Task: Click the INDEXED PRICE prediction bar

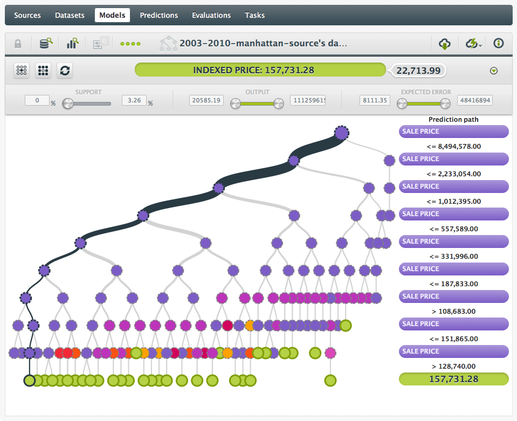Action: pos(260,70)
